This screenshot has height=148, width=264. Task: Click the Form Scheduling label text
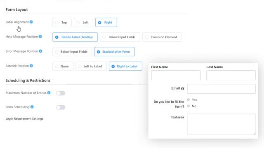pos(17,107)
